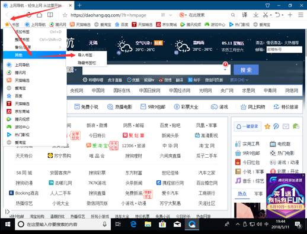The height and width of the screenshot is (234, 307).
Task: Open the action center notification icon
Action: pos(298,225)
